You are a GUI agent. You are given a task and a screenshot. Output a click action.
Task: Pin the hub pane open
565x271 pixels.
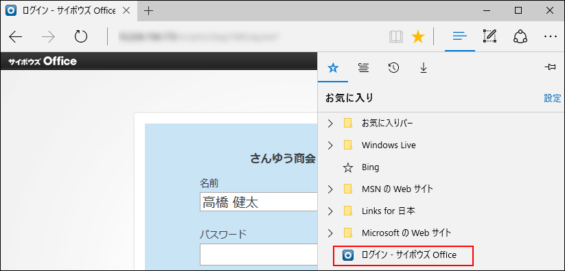click(x=549, y=67)
